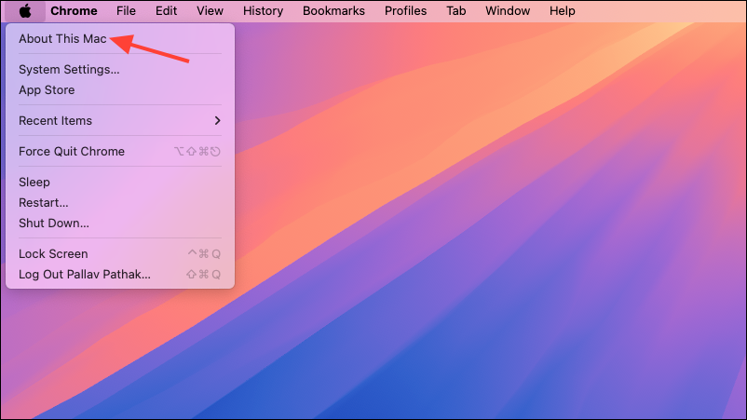Open the View menu
This screenshot has height=420, width=747.
pyautogui.click(x=211, y=10)
